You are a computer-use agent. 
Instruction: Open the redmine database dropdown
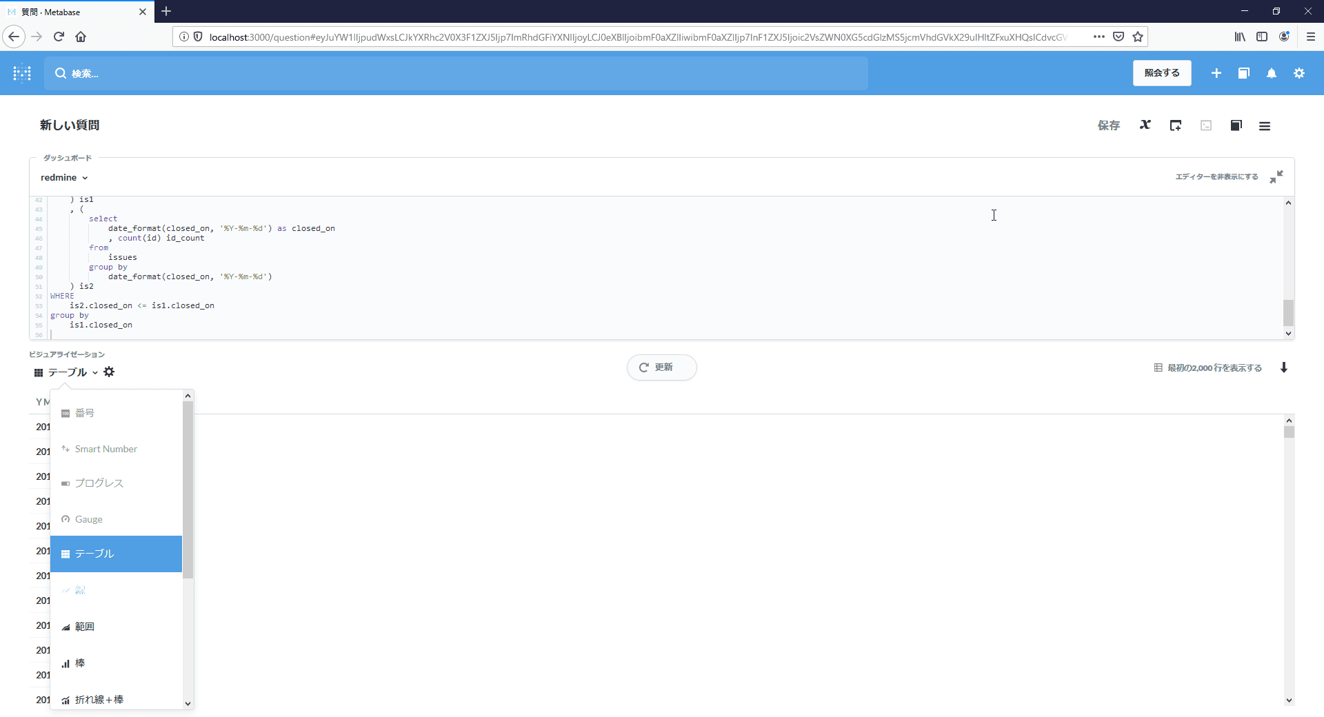point(64,177)
